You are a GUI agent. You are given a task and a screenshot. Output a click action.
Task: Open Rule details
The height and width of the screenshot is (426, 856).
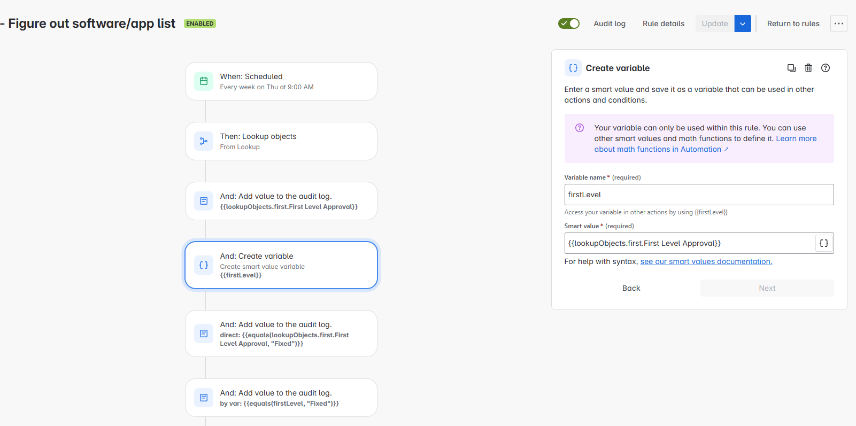pyautogui.click(x=664, y=24)
